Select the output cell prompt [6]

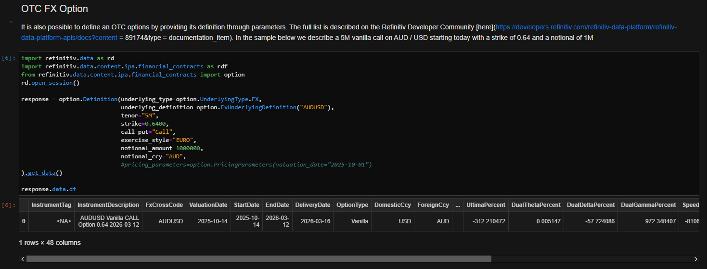[9, 205]
